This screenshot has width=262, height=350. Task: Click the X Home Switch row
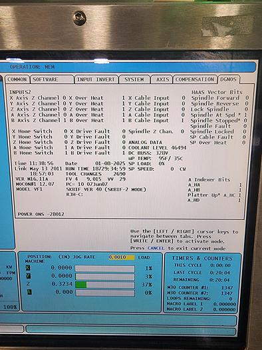tap(40, 131)
